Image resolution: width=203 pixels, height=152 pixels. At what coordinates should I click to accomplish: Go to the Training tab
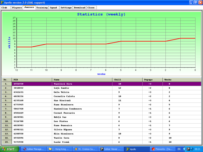click(x=42, y=8)
